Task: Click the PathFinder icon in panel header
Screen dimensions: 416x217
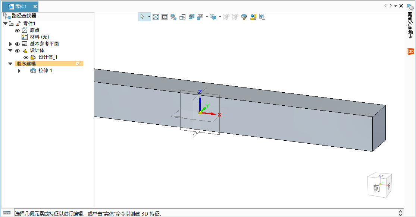Action: coord(7,16)
